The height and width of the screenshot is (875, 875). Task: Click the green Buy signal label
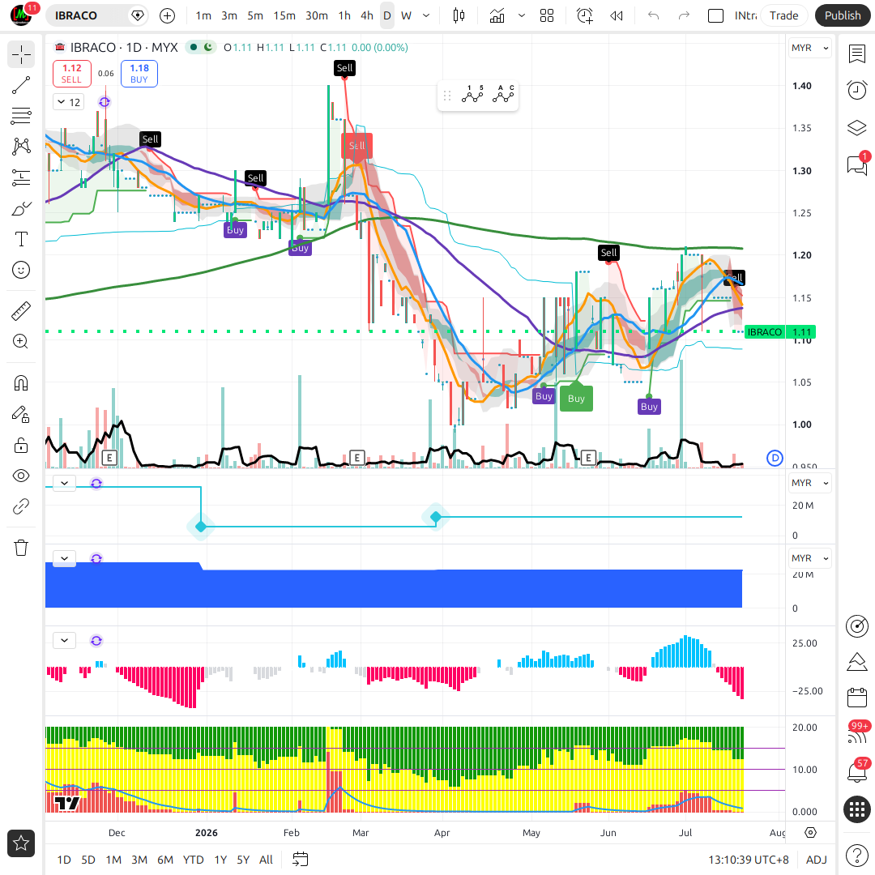click(x=576, y=399)
